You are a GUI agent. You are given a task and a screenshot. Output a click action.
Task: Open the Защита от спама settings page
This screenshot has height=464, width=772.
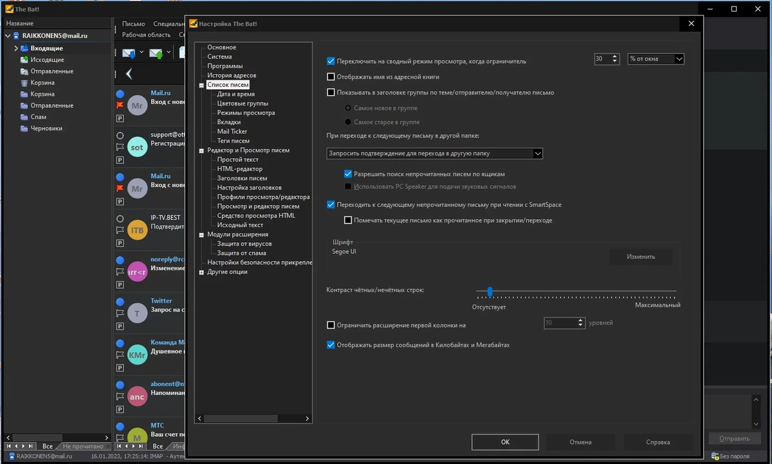point(241,253)
